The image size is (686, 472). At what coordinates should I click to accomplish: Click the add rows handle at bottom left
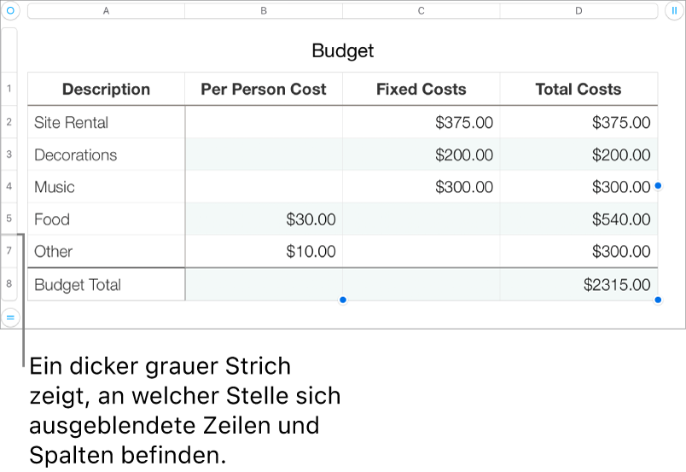point(10,318)
